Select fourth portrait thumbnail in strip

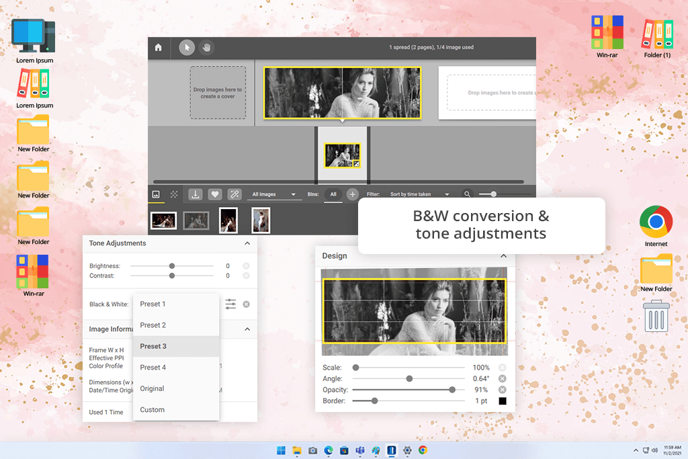[x=261, y=220]
